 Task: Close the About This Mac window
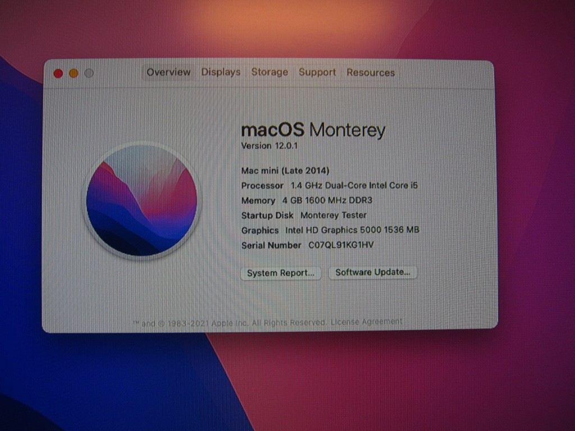pos(58,74)
